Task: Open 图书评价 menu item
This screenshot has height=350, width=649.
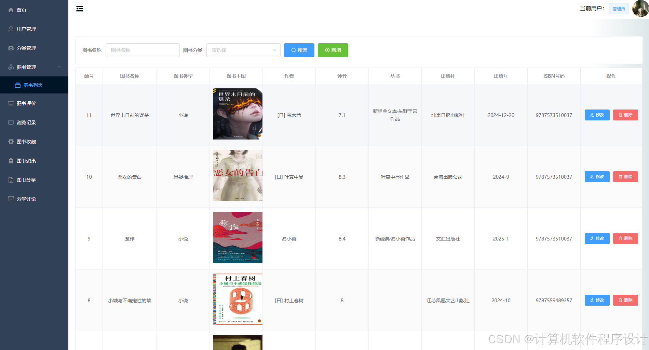Action: tap(34, 103)
